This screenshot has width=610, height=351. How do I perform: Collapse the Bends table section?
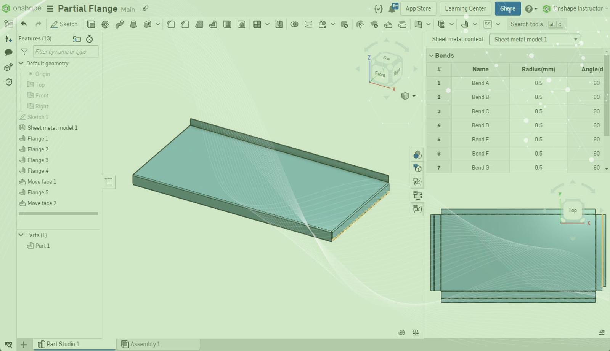[432, 56]
